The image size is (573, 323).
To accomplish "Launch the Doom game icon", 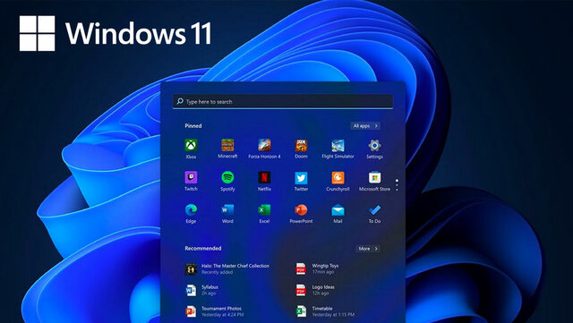I will click(301, 145).
